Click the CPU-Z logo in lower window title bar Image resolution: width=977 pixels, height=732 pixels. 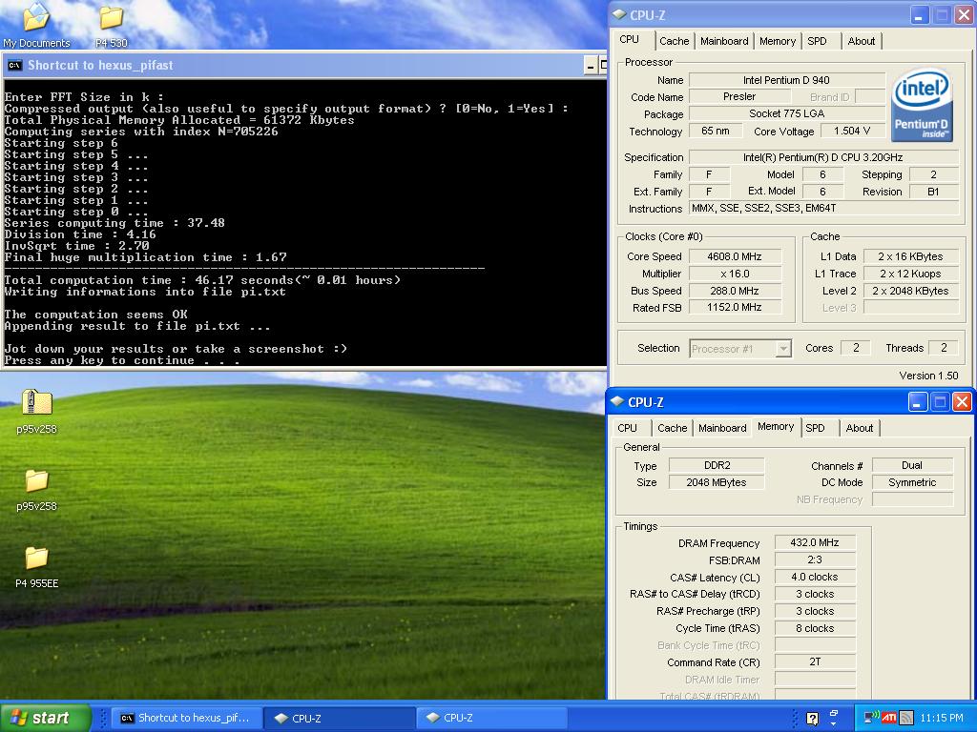point(617,401)
